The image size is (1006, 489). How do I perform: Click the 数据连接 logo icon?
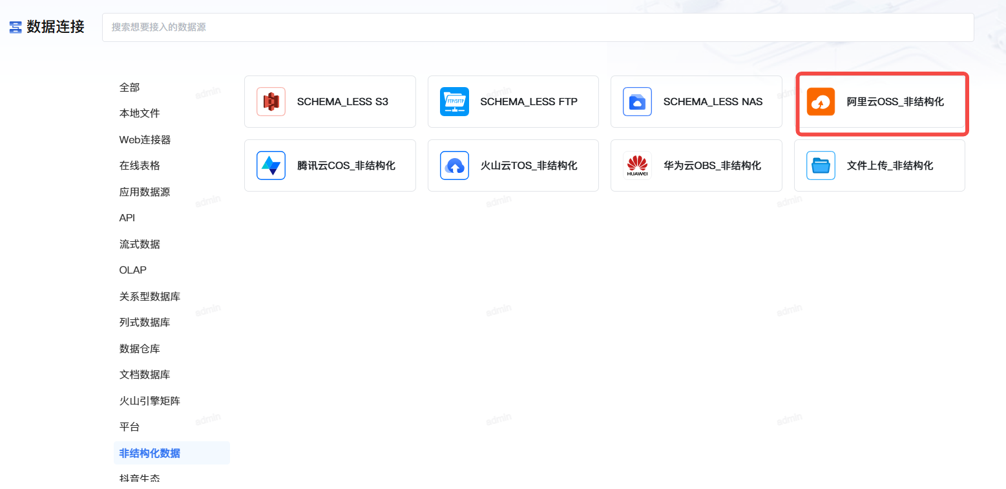16,27
